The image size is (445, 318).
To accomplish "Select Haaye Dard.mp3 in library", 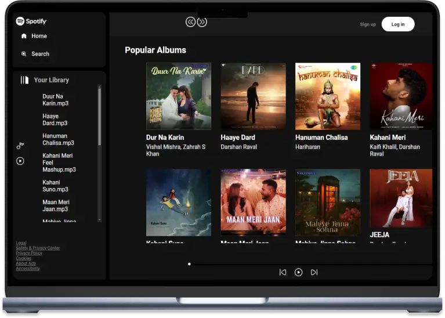I will coord(55,120).
